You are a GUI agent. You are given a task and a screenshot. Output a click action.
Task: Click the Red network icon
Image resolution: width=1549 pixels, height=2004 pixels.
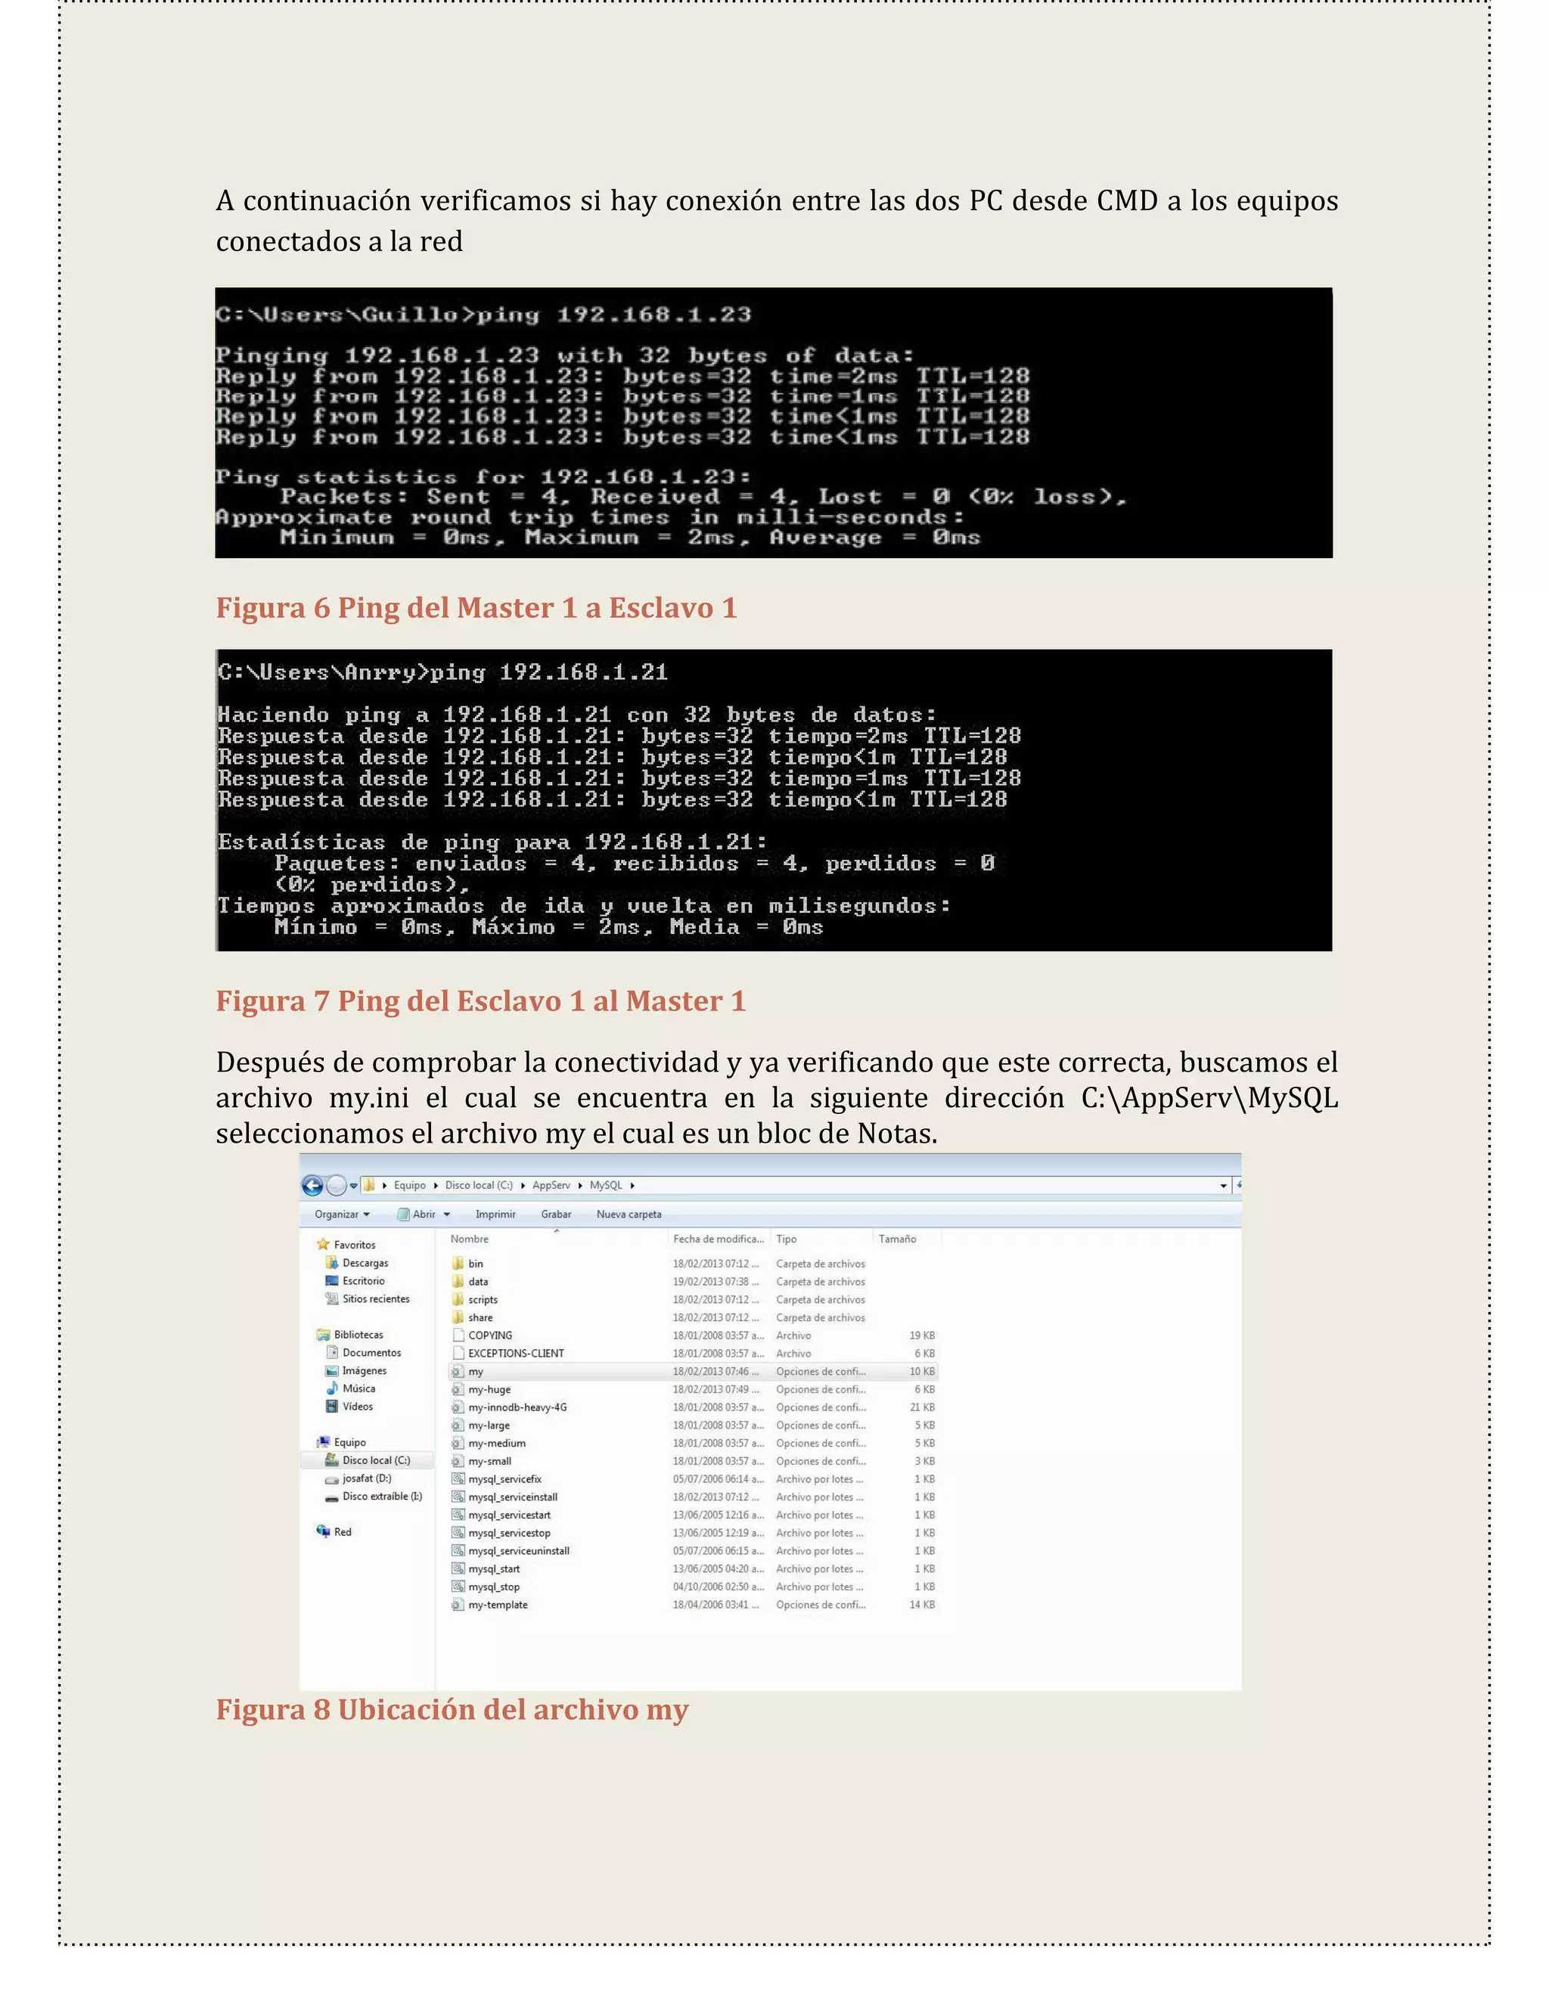click(323, 1531)
